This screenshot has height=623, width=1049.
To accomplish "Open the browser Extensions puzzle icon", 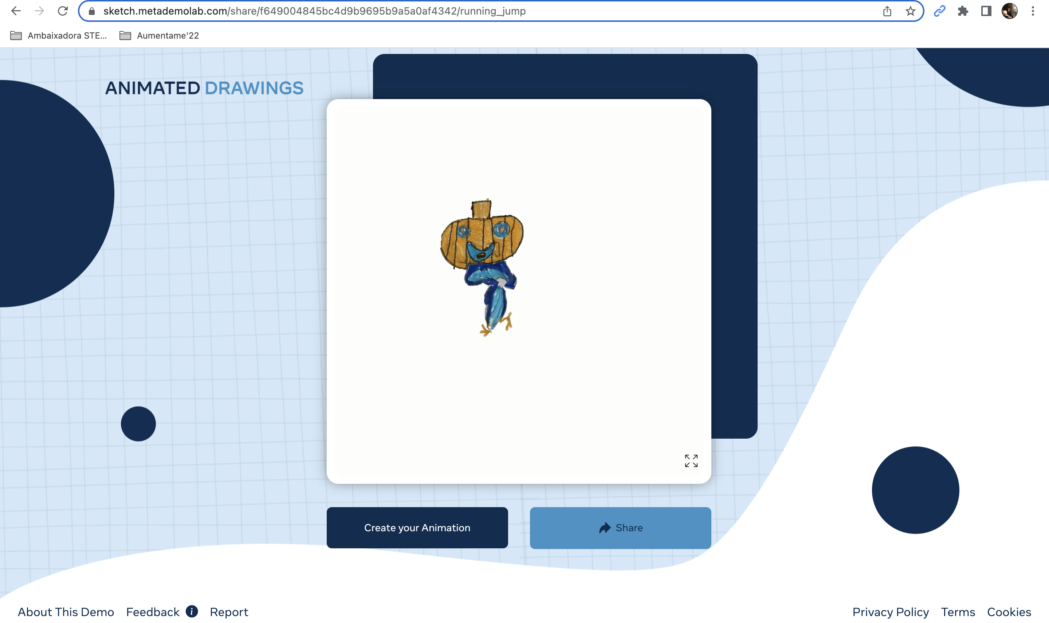I will coord(963,11).
